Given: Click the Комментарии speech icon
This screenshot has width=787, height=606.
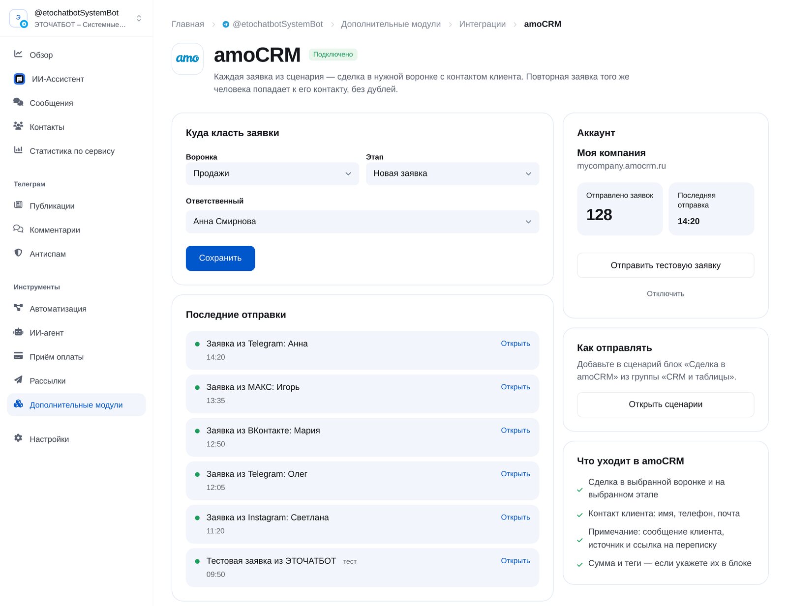Looking at the screenshot, I should coord(18,229).
